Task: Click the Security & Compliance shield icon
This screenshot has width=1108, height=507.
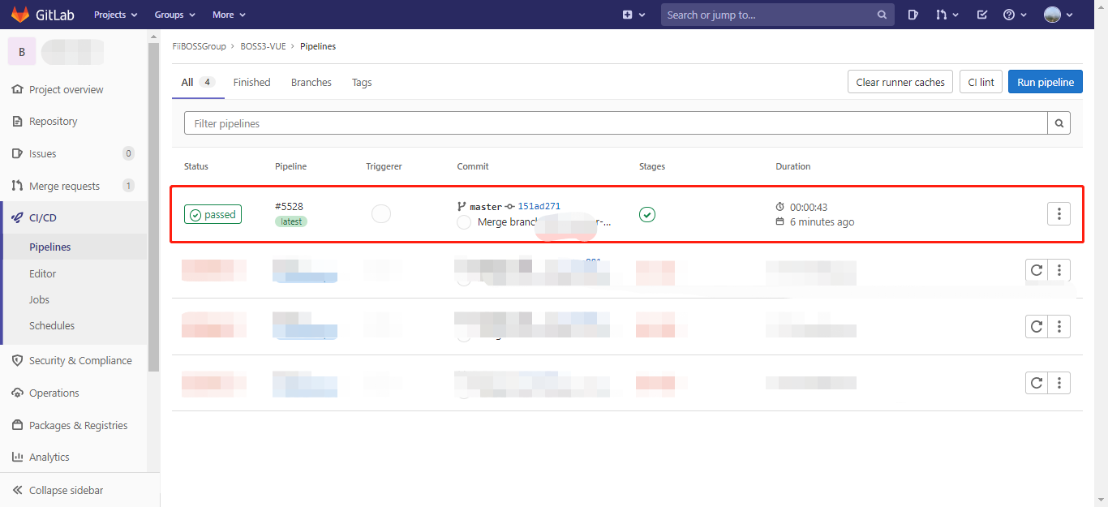Action: coord(17,360)
